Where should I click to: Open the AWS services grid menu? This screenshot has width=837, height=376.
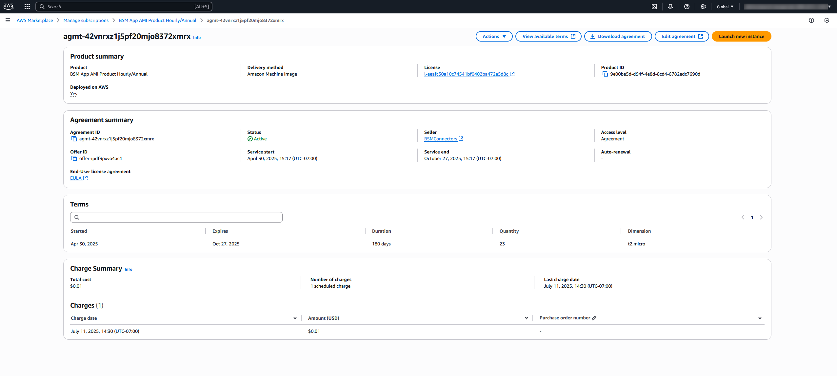27,7
